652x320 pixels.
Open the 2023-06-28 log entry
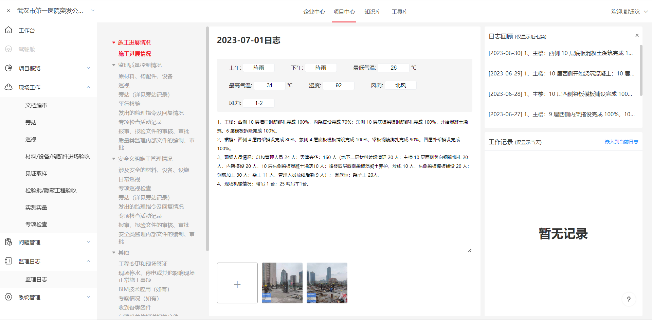pyautogui.click(x=560, y=94)
